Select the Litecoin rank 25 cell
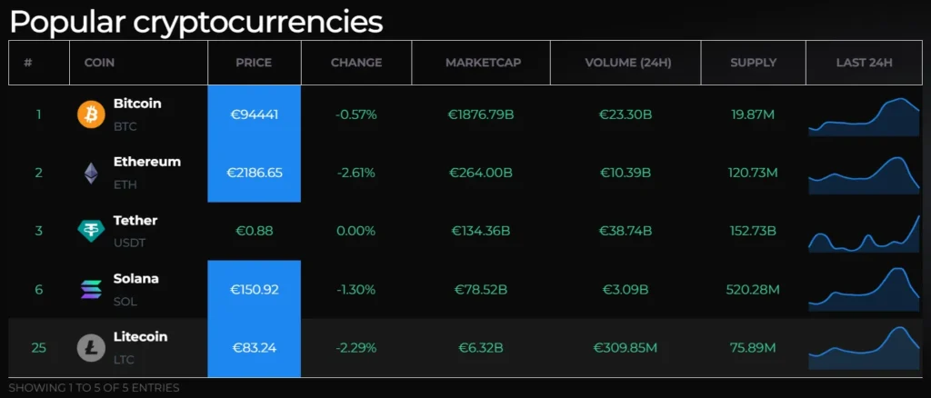This screenshot has width=931, height=398. 39,347
